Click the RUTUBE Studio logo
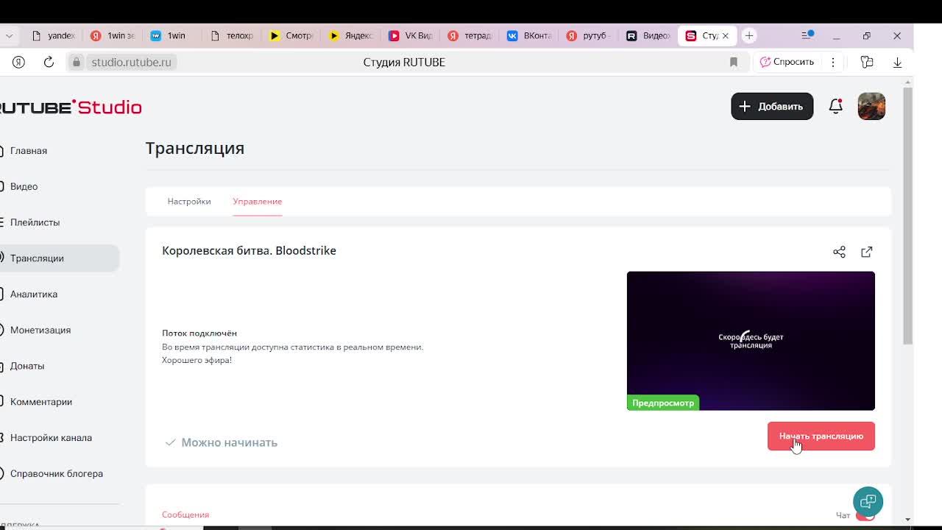This screenshot has height=530, width=942. pyautogui.click(x=71, y=107)
